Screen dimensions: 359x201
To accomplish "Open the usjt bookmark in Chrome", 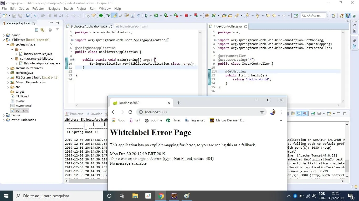I will [135, 120].
